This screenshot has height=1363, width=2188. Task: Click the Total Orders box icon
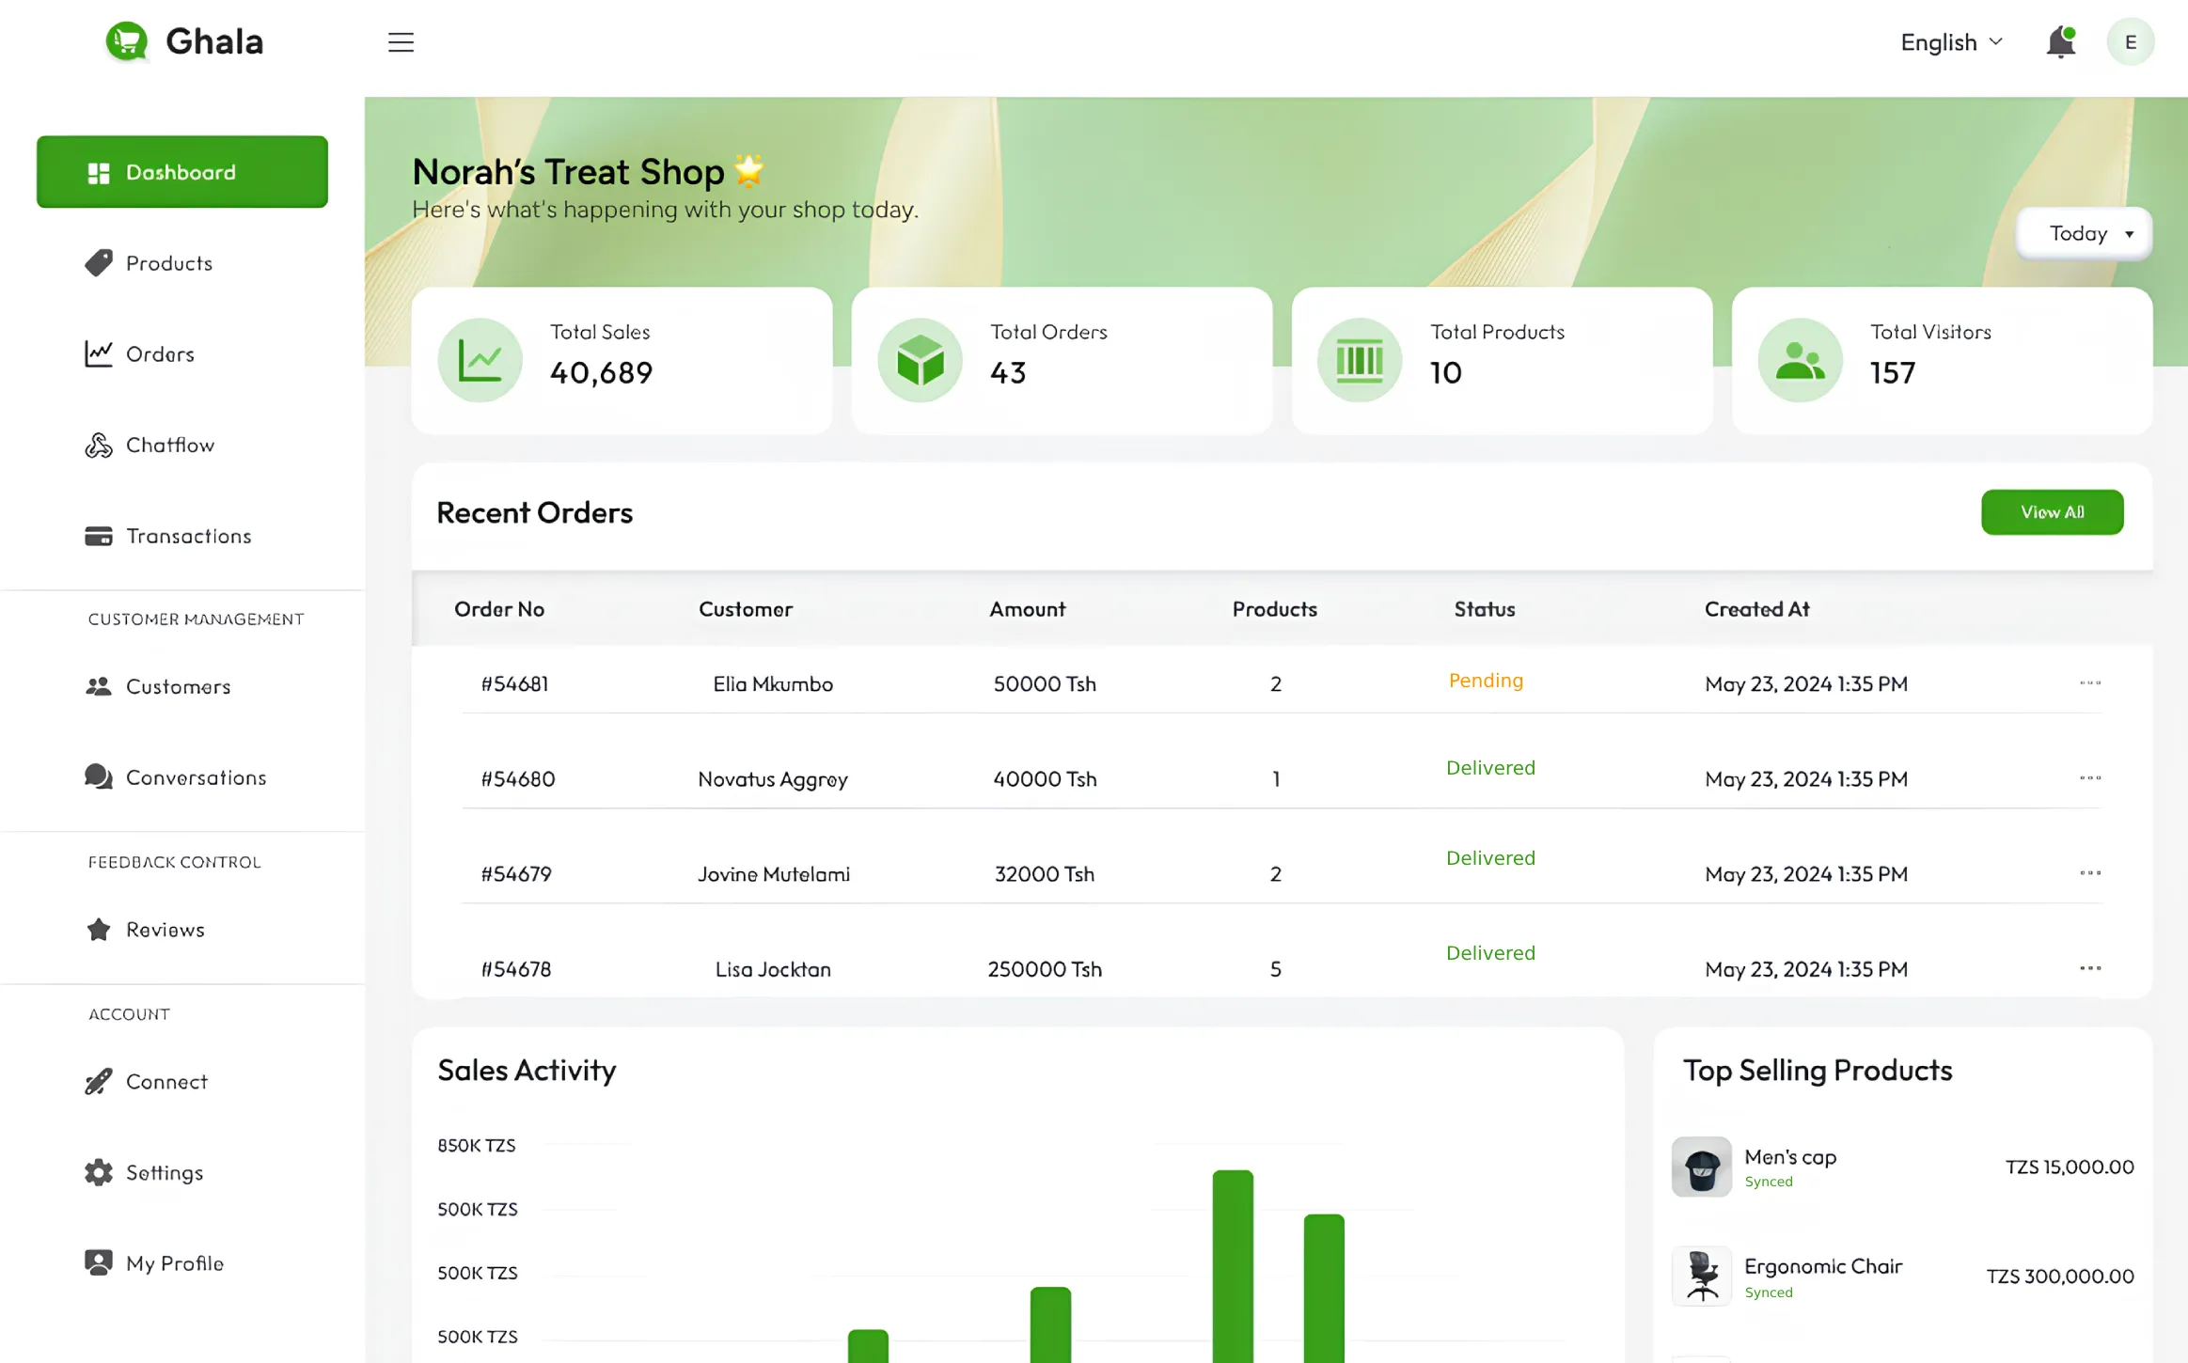920,360
